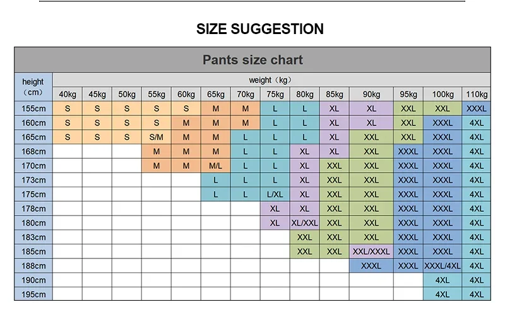The image size is (505, 324).
Task: Select the 178cm row header
Action: coord(33,209)
